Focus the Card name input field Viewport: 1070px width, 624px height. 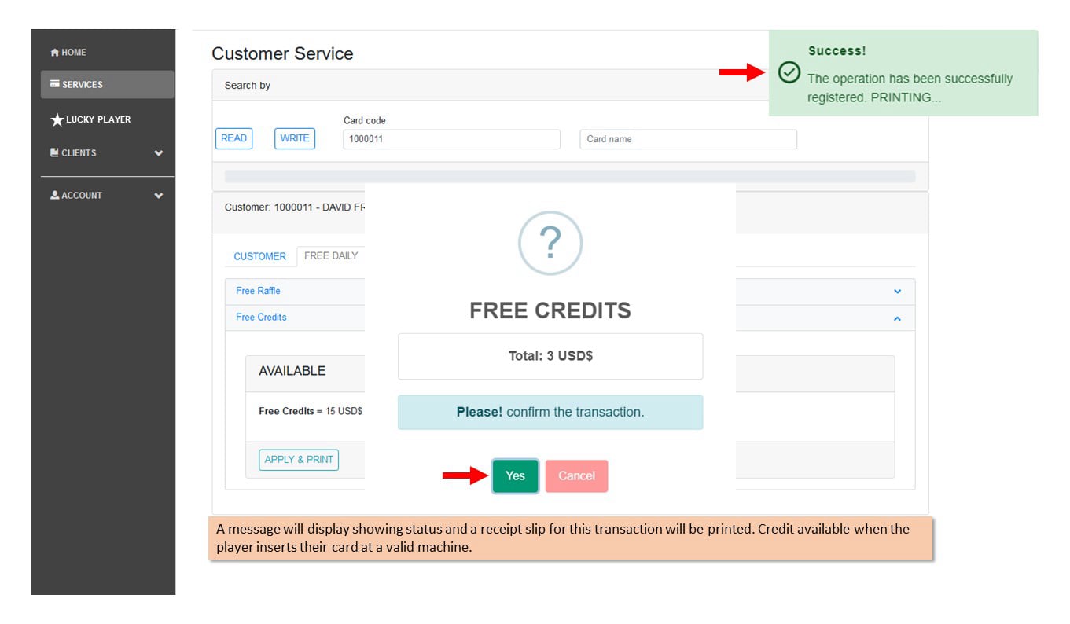688,139
